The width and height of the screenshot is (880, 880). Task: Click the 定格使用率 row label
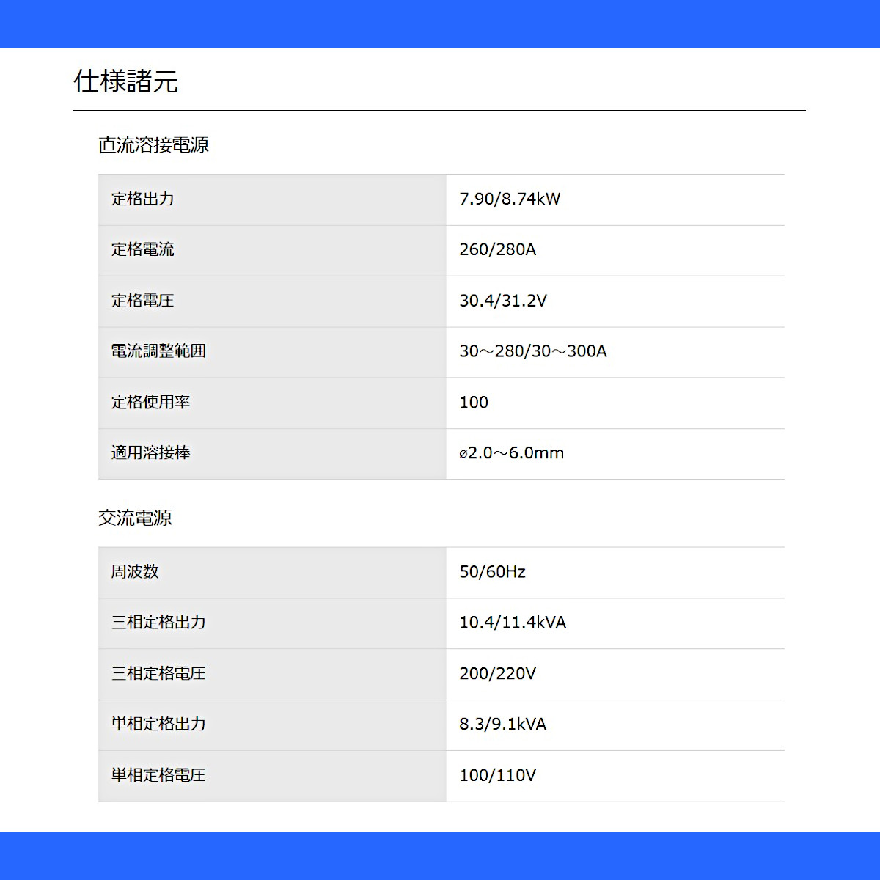[x=150, y=403]
